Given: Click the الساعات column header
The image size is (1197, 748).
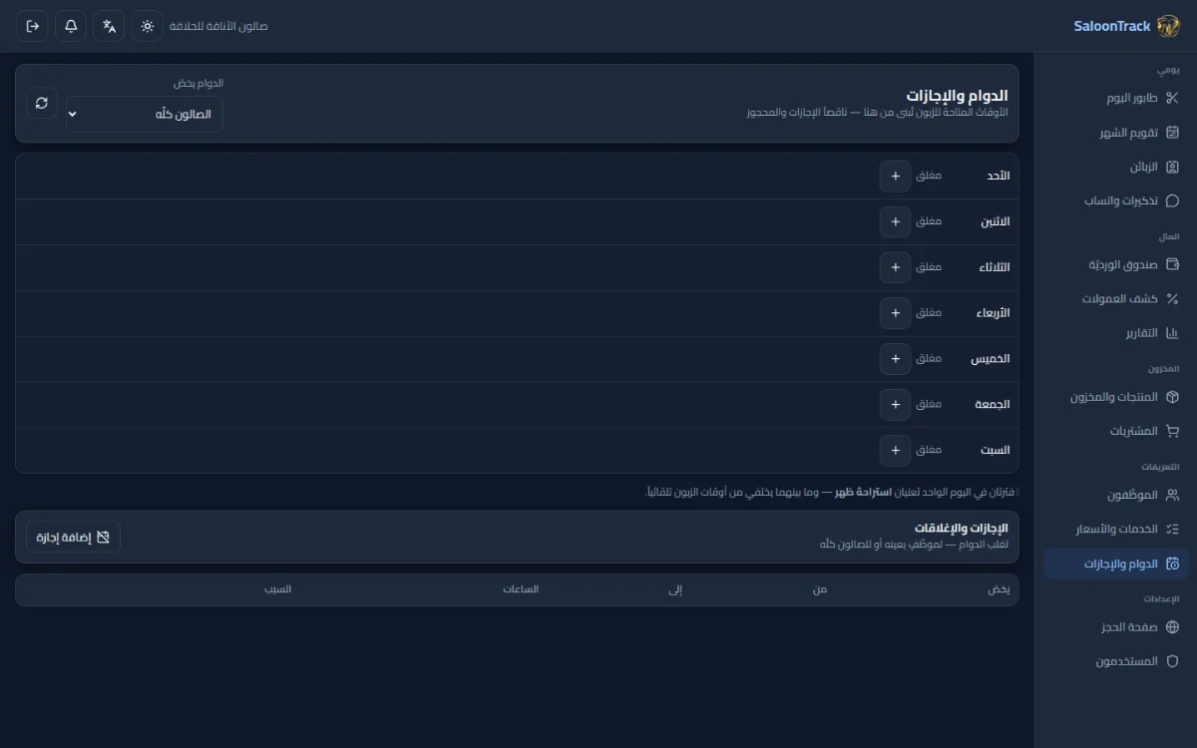Looking at the screenshot, I should pos(521,589).
